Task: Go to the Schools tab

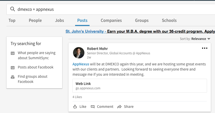Action: (x=169, y=21)
